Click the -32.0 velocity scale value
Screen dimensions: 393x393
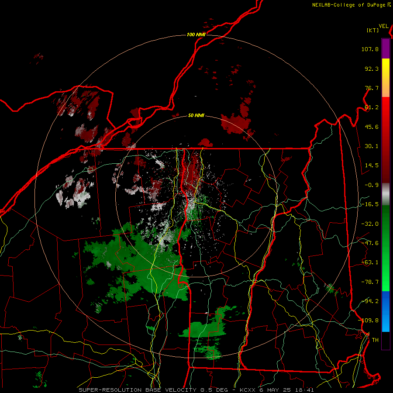point(370,224)
